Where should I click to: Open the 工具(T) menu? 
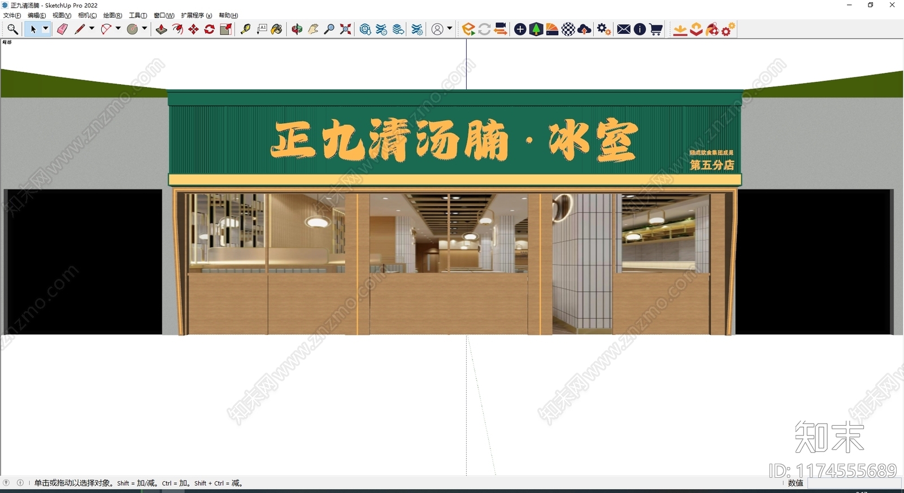click(138, 15)
